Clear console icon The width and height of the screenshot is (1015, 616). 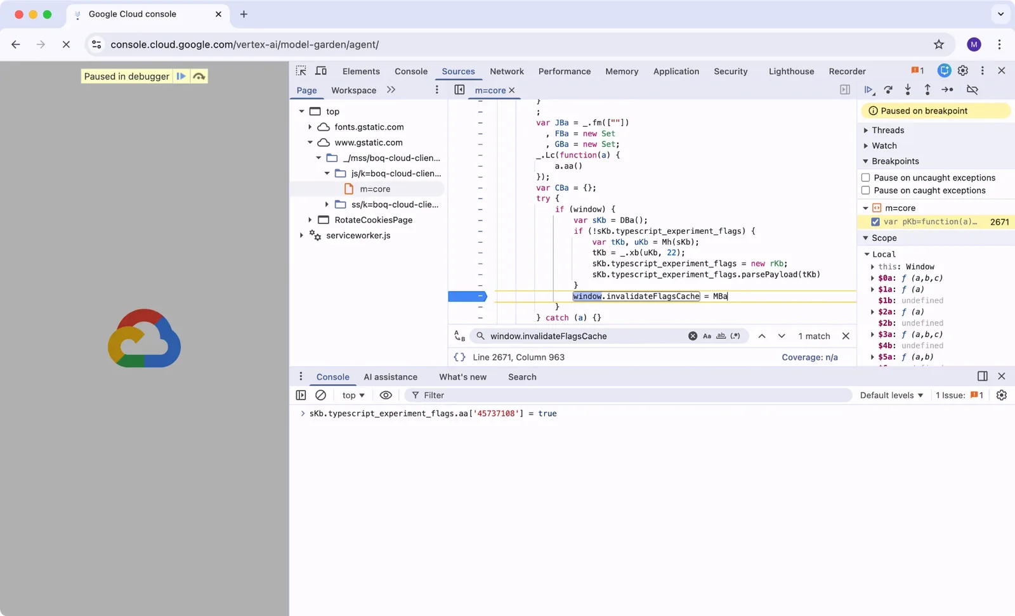[321, 395]
